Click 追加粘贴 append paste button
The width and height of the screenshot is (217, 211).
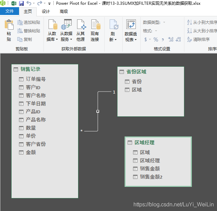(x=29, y=22)
